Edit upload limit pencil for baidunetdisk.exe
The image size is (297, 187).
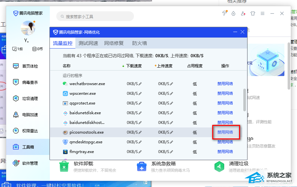(x=171, y=113)
